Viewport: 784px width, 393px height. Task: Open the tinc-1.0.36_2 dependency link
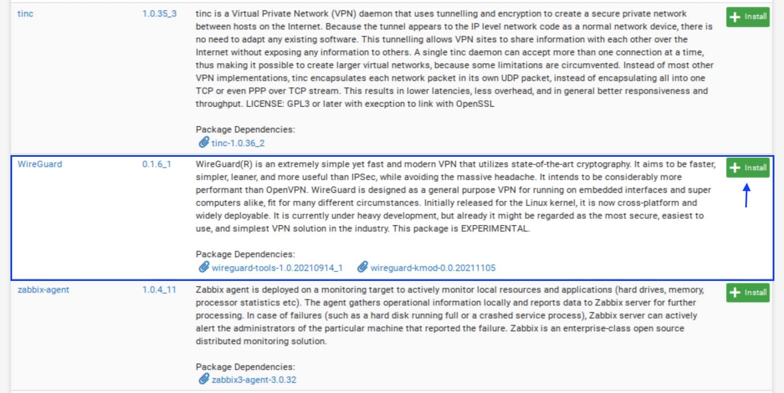[238, 143]
